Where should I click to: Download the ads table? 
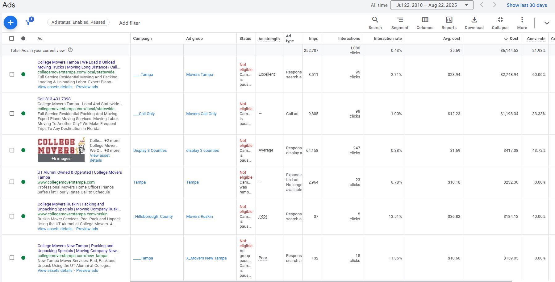474,23
